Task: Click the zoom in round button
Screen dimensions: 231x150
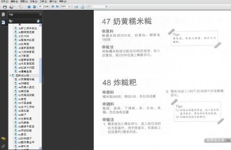Action: pyautogui.click(x=57, y=7)
